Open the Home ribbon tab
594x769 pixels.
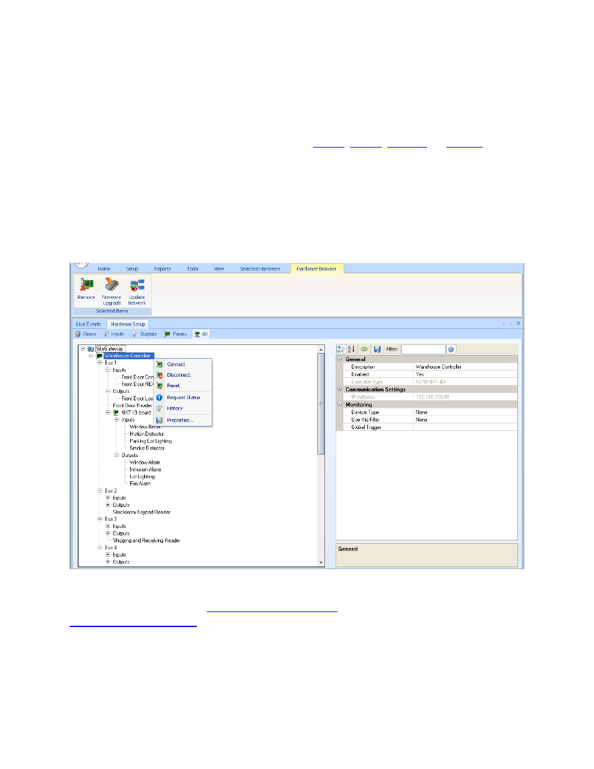(104, 269)
